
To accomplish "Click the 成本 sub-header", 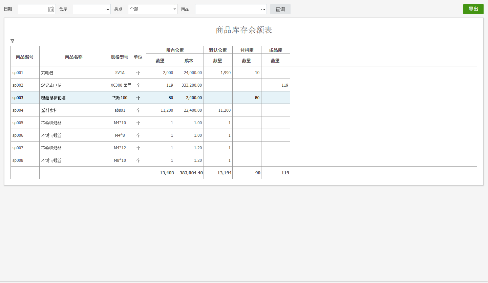I will click(x=189, y=61).
